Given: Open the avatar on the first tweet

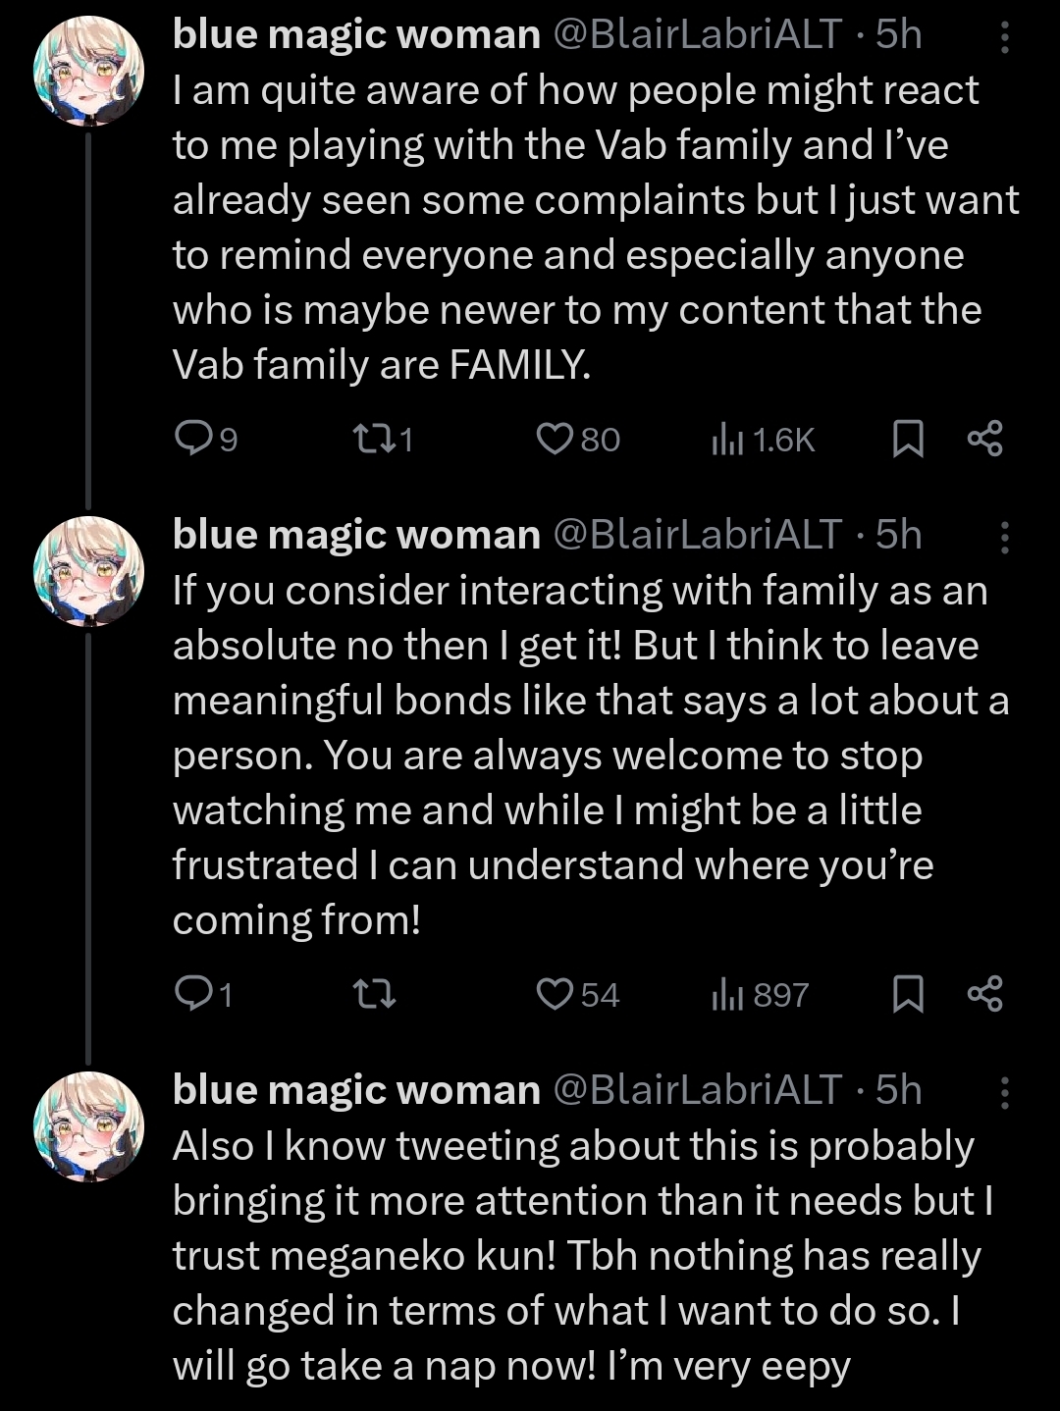Looking at the screenshot, I should 89,71.
